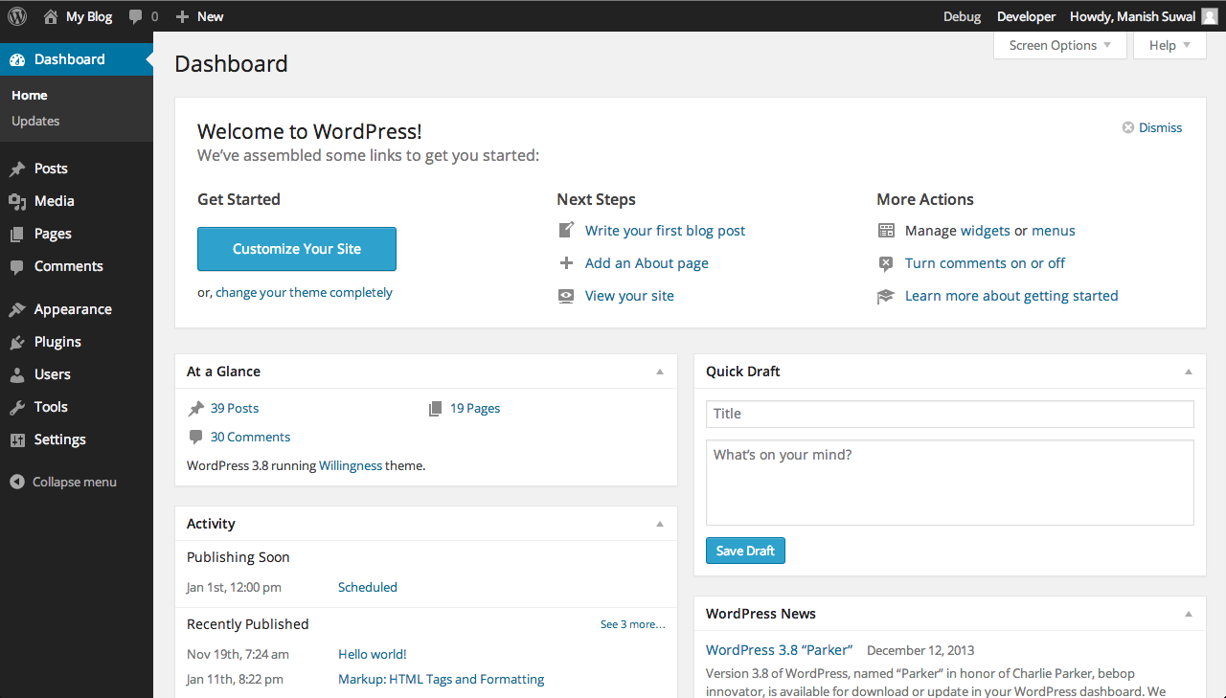The height and width of the screenshot is (698, 1226).
Task: Collapse the Activity widget
Action: [x=660, y=524]
